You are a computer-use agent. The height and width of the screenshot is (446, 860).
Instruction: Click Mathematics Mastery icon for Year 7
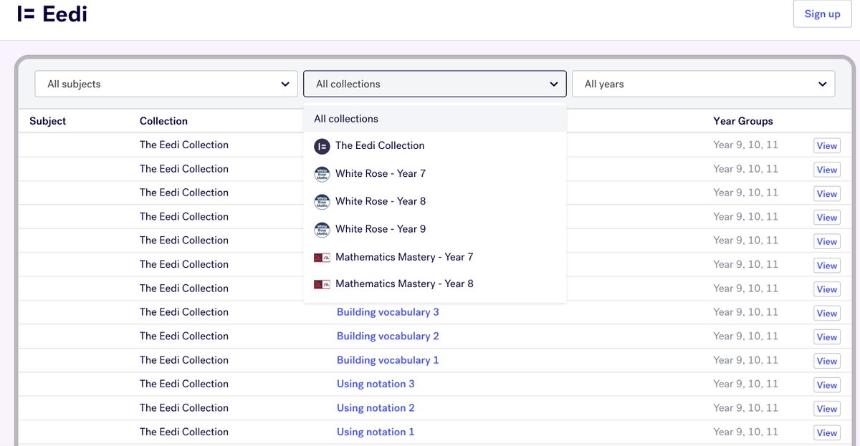(x=322, y=257)
